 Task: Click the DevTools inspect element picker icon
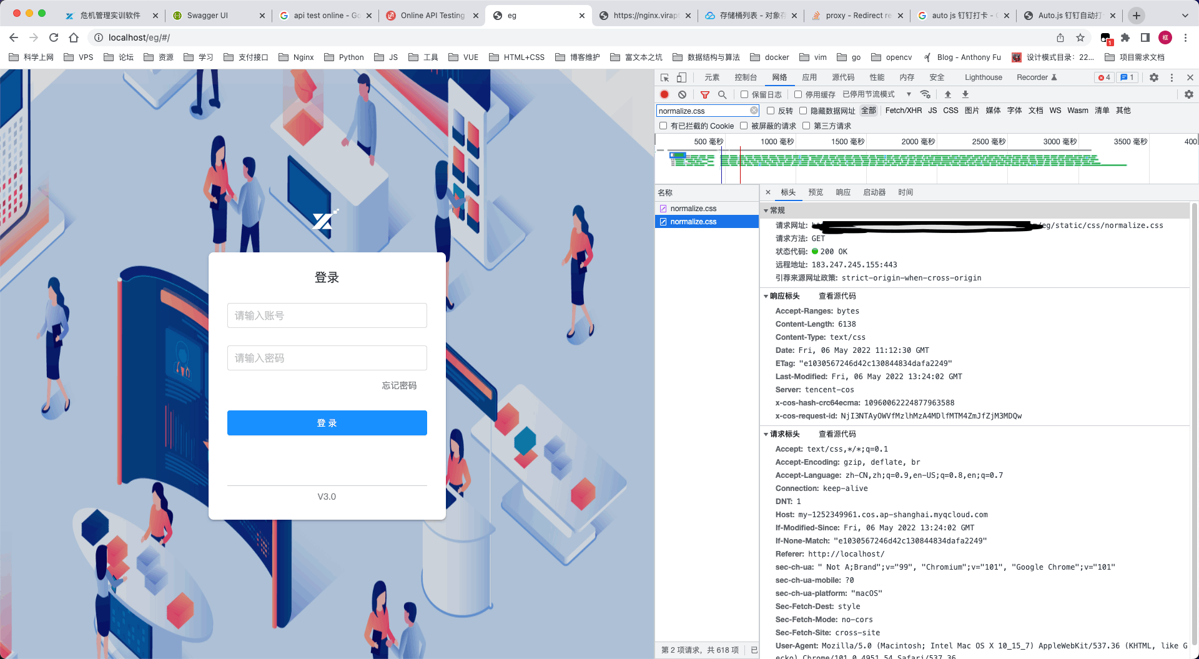tap(664, 77)
